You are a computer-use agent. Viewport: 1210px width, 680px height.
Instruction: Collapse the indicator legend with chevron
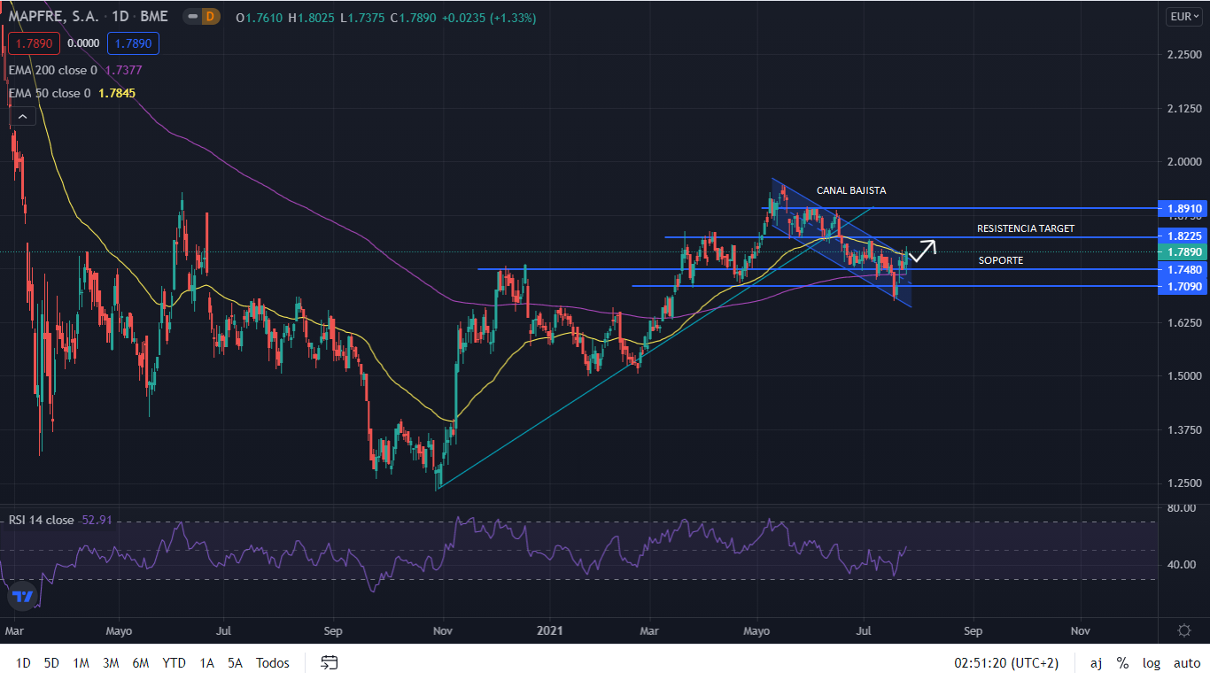click(22, 116)
